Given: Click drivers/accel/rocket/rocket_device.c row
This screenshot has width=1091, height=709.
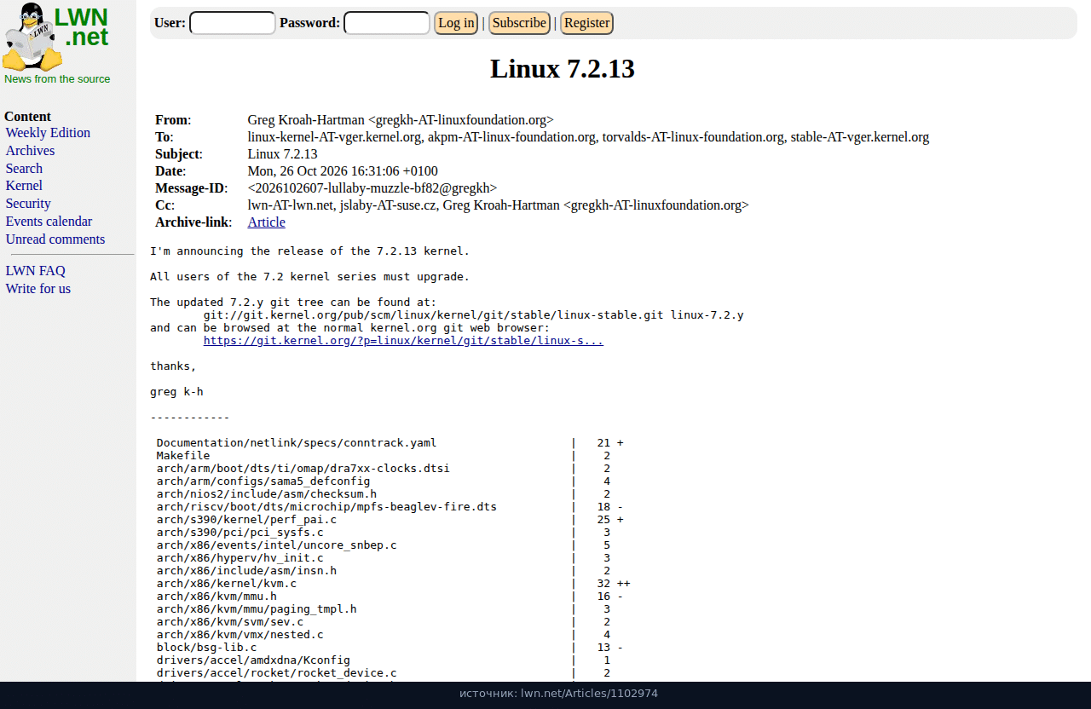Looking at the screenshot, I should click(383, 673).
